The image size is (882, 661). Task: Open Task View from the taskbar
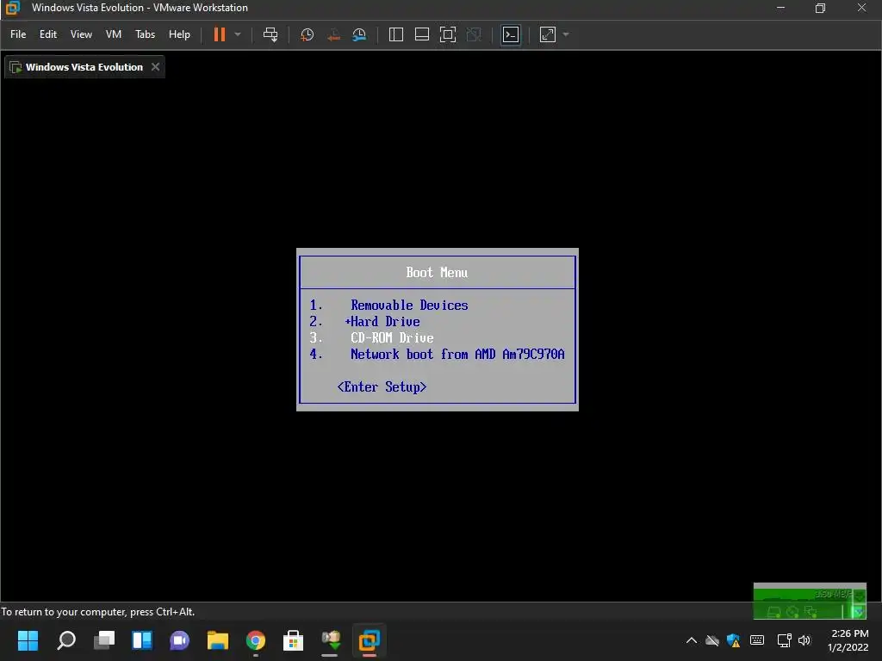coord(104,640)
